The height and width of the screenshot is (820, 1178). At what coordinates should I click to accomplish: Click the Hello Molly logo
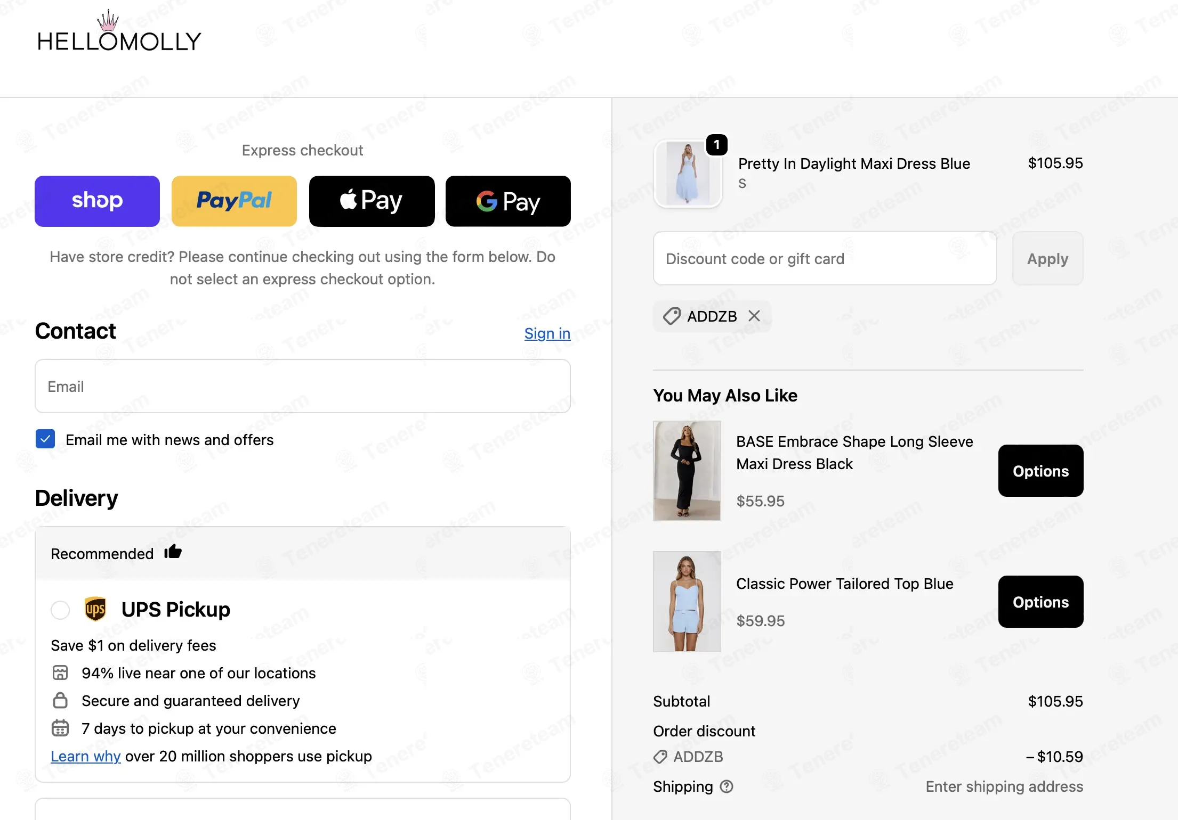coord(119,31)
